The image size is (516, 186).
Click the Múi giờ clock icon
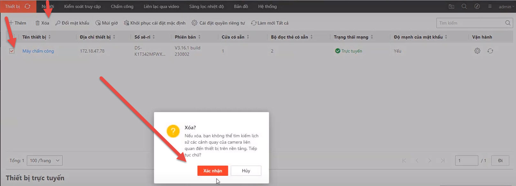98,23
